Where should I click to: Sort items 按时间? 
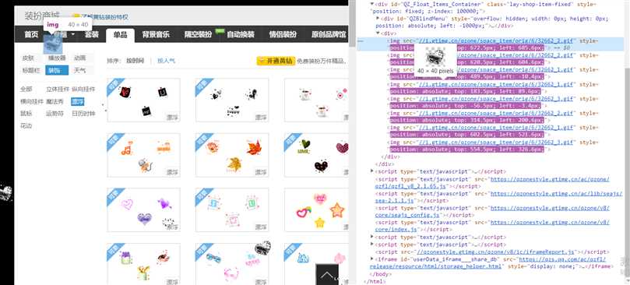coord(135,61)
